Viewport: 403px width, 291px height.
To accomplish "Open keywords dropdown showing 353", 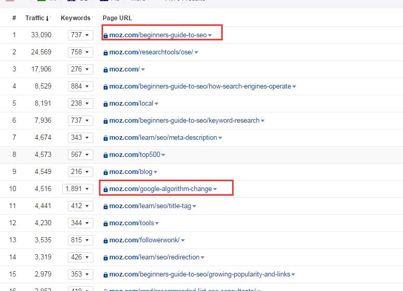I will [x=80, y=274].
